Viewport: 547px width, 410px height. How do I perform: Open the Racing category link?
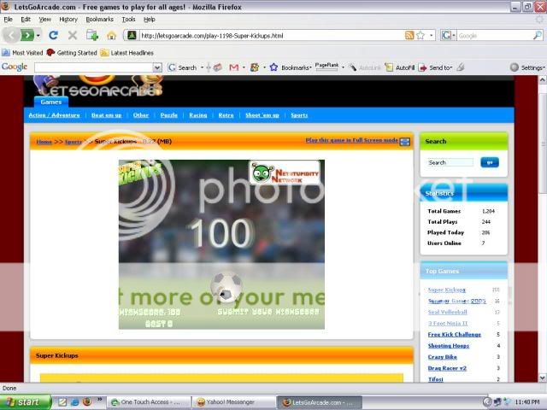pyautogui.click(x=198, y=115)
